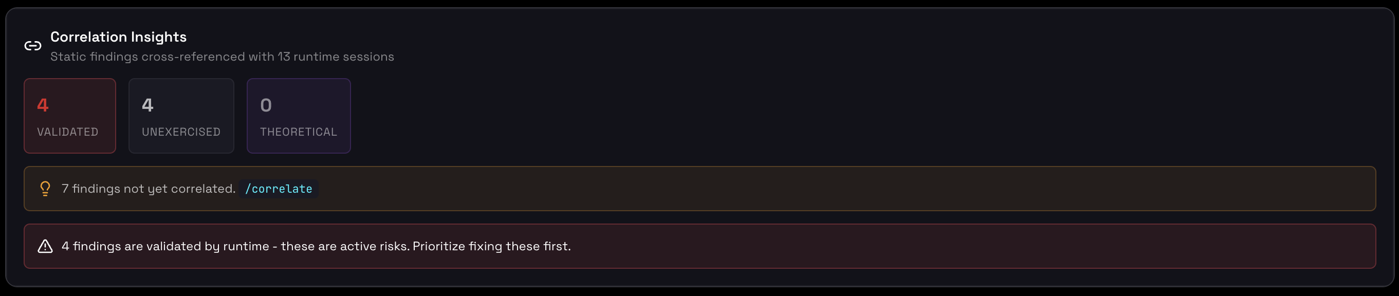
Task: Click empty area of yellow tip banner
Action: 815,189
